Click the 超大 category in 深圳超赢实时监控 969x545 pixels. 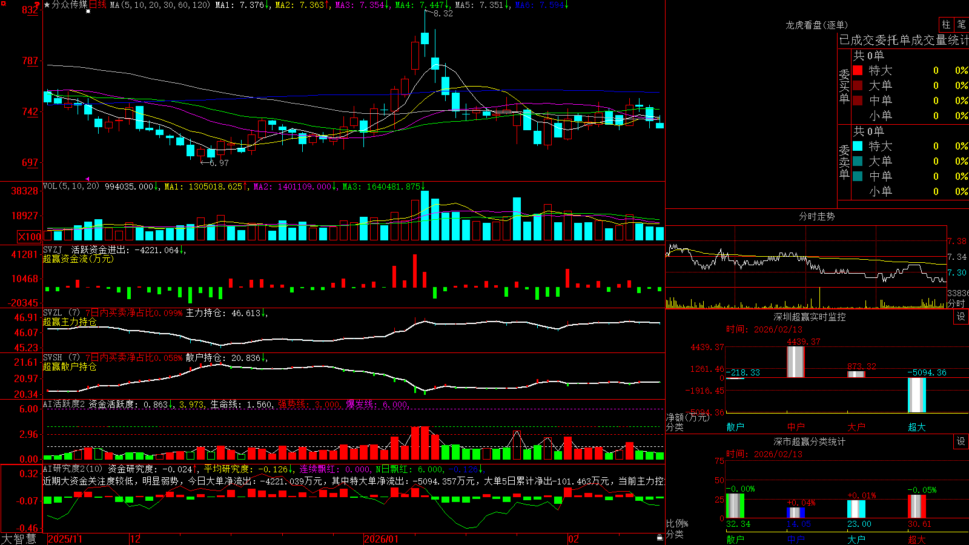(x=917, y=427)
